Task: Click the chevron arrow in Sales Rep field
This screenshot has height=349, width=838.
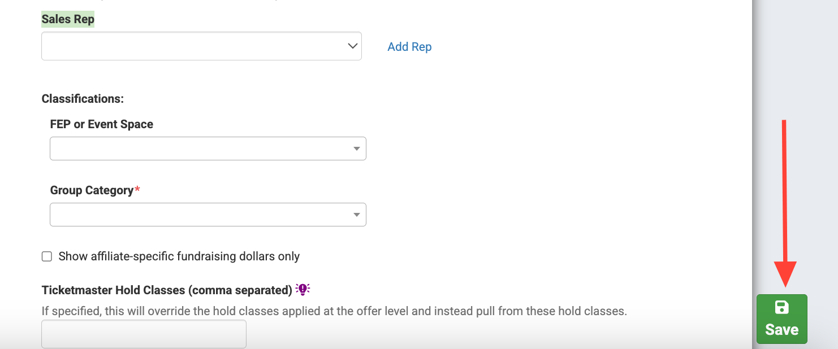Action: [x=353, y=46]
